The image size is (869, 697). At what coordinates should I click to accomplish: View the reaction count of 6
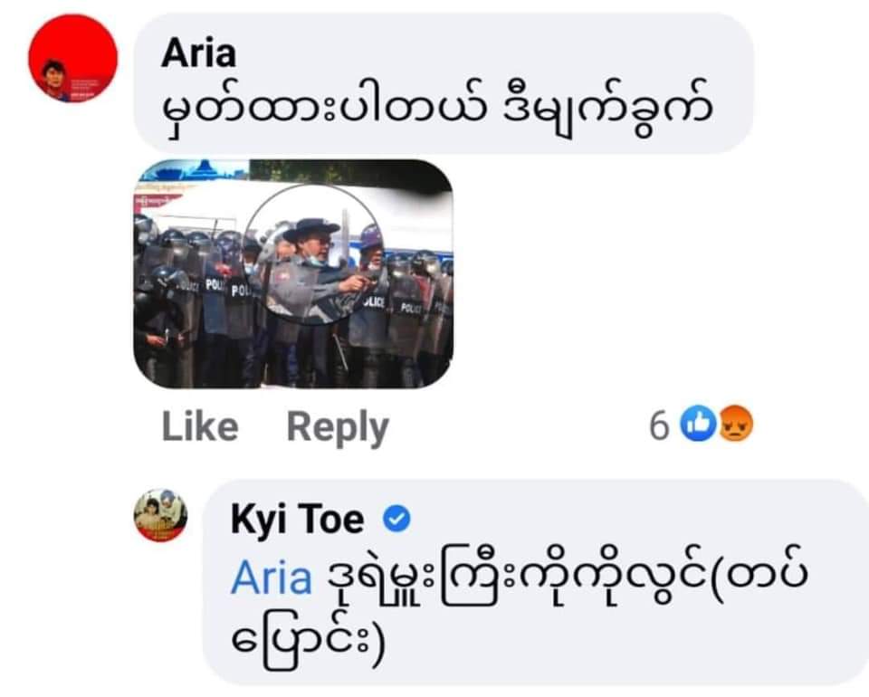(x=660, y=425)
